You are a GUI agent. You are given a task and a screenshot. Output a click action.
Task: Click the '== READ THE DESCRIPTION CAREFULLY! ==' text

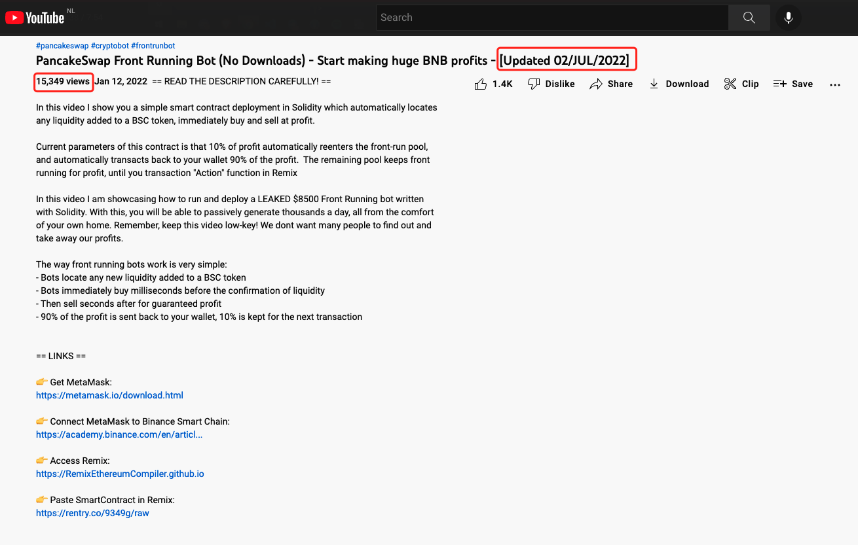click(x=241, y=82)
